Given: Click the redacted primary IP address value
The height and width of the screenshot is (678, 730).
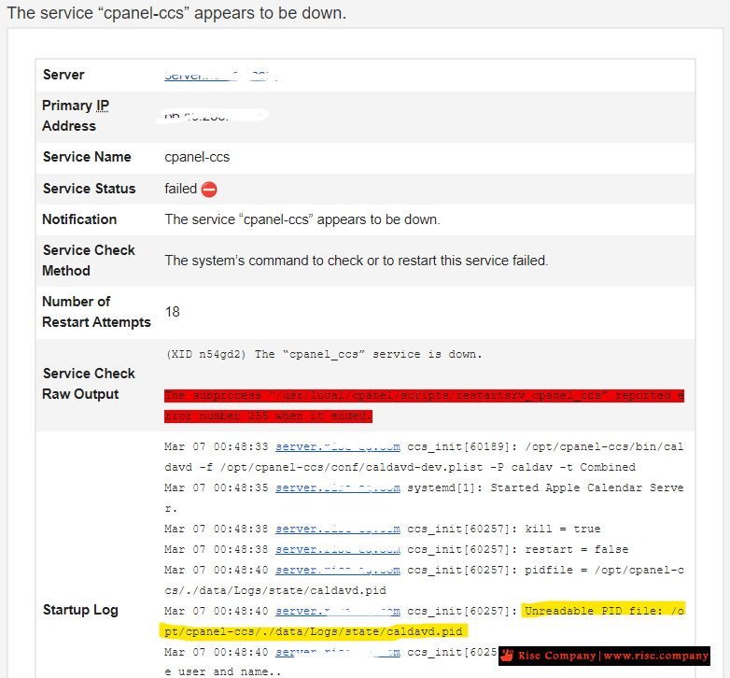Looking at the screenshot, I should click(212, 115).
